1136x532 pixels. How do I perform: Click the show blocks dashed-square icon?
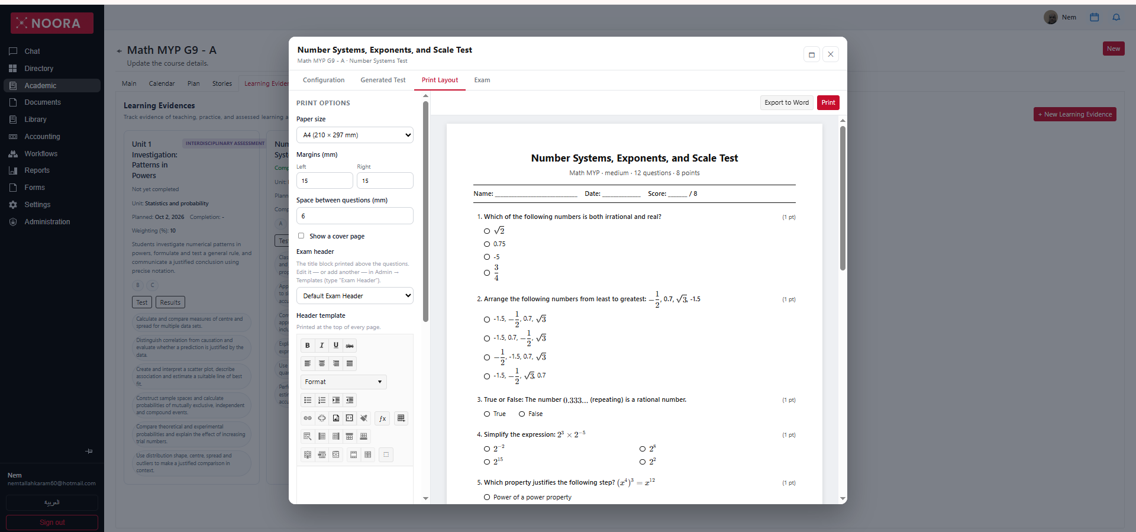pyautogui.click(x=386, y=454)
